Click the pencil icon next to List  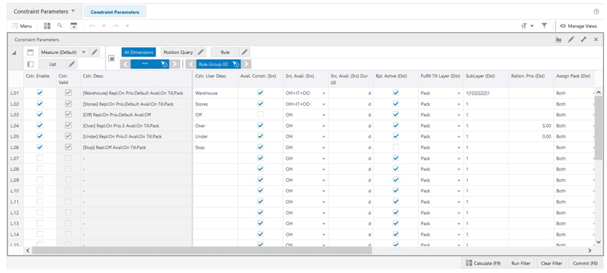pos(72,64)
